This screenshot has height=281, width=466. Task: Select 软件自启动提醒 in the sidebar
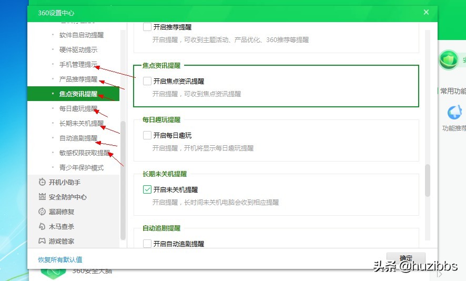tap(82, 35)
